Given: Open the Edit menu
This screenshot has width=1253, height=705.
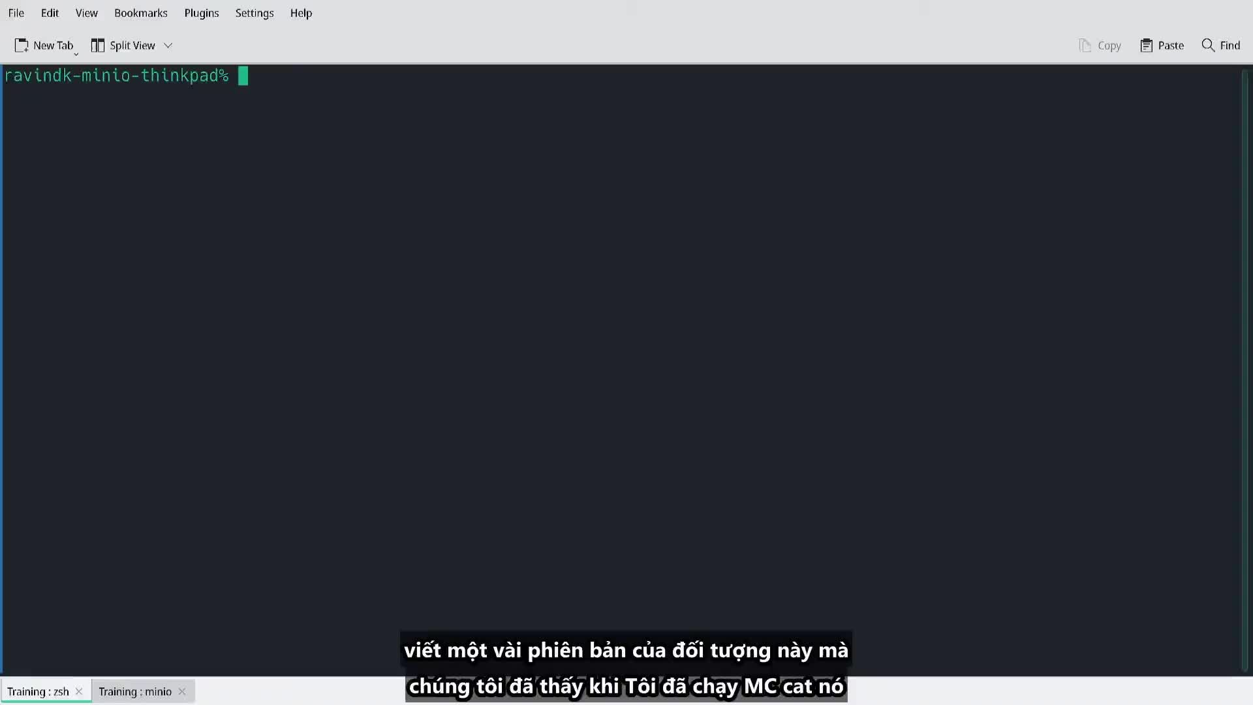Looking at the screenshot, I should [x=49, y=13].
